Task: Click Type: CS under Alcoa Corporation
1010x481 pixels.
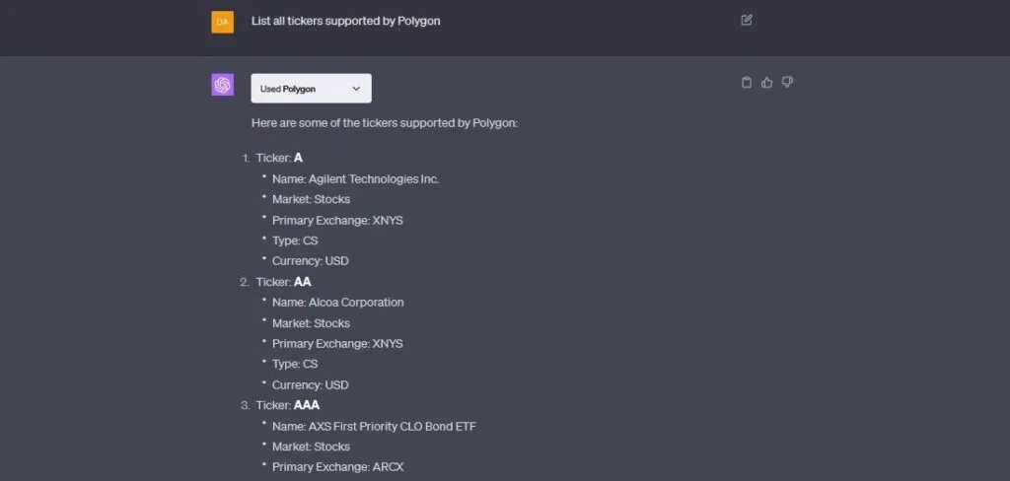Action: pyautogui.click(x=295, y=364)
